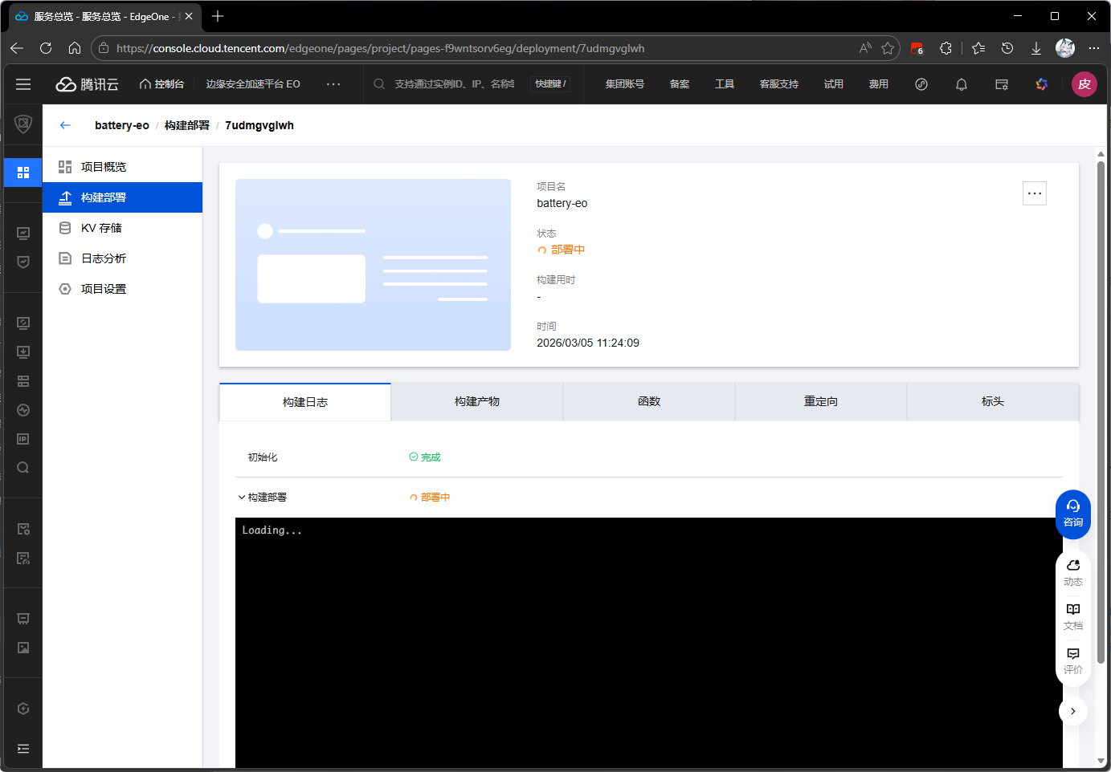Open battery-eo breadcrumb link
Image resolution: width=1111 pixels, height=772 pixels.
pos(122,125)
